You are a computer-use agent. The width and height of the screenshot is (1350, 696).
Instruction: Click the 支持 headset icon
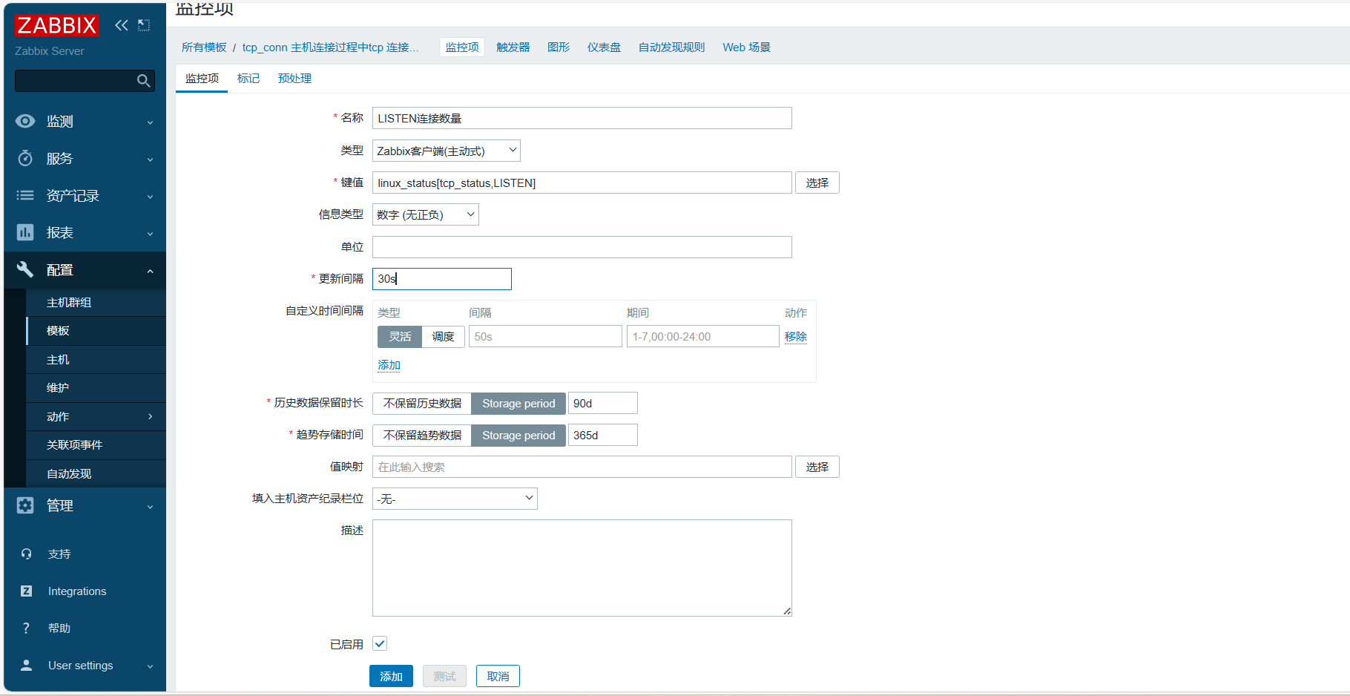coord(27,554)
